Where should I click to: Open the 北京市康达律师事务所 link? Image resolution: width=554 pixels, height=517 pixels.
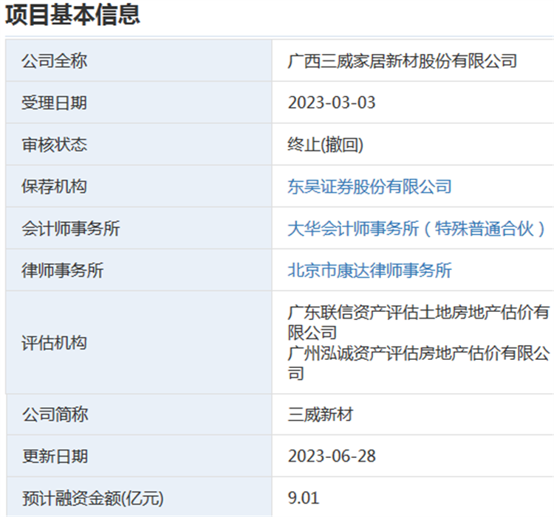[x=369, y=271]
